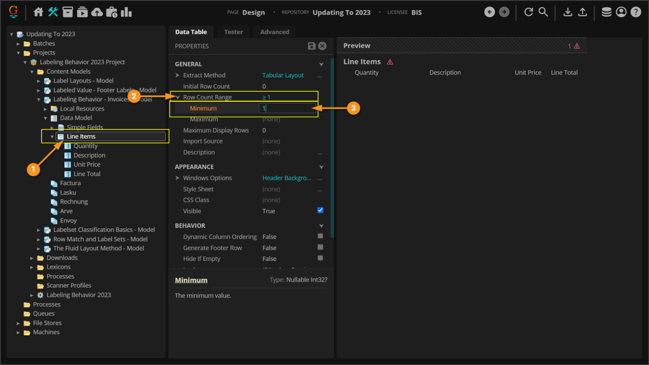Select the Unit Price column in tree
Screen dimensions: 649x365
87,165
